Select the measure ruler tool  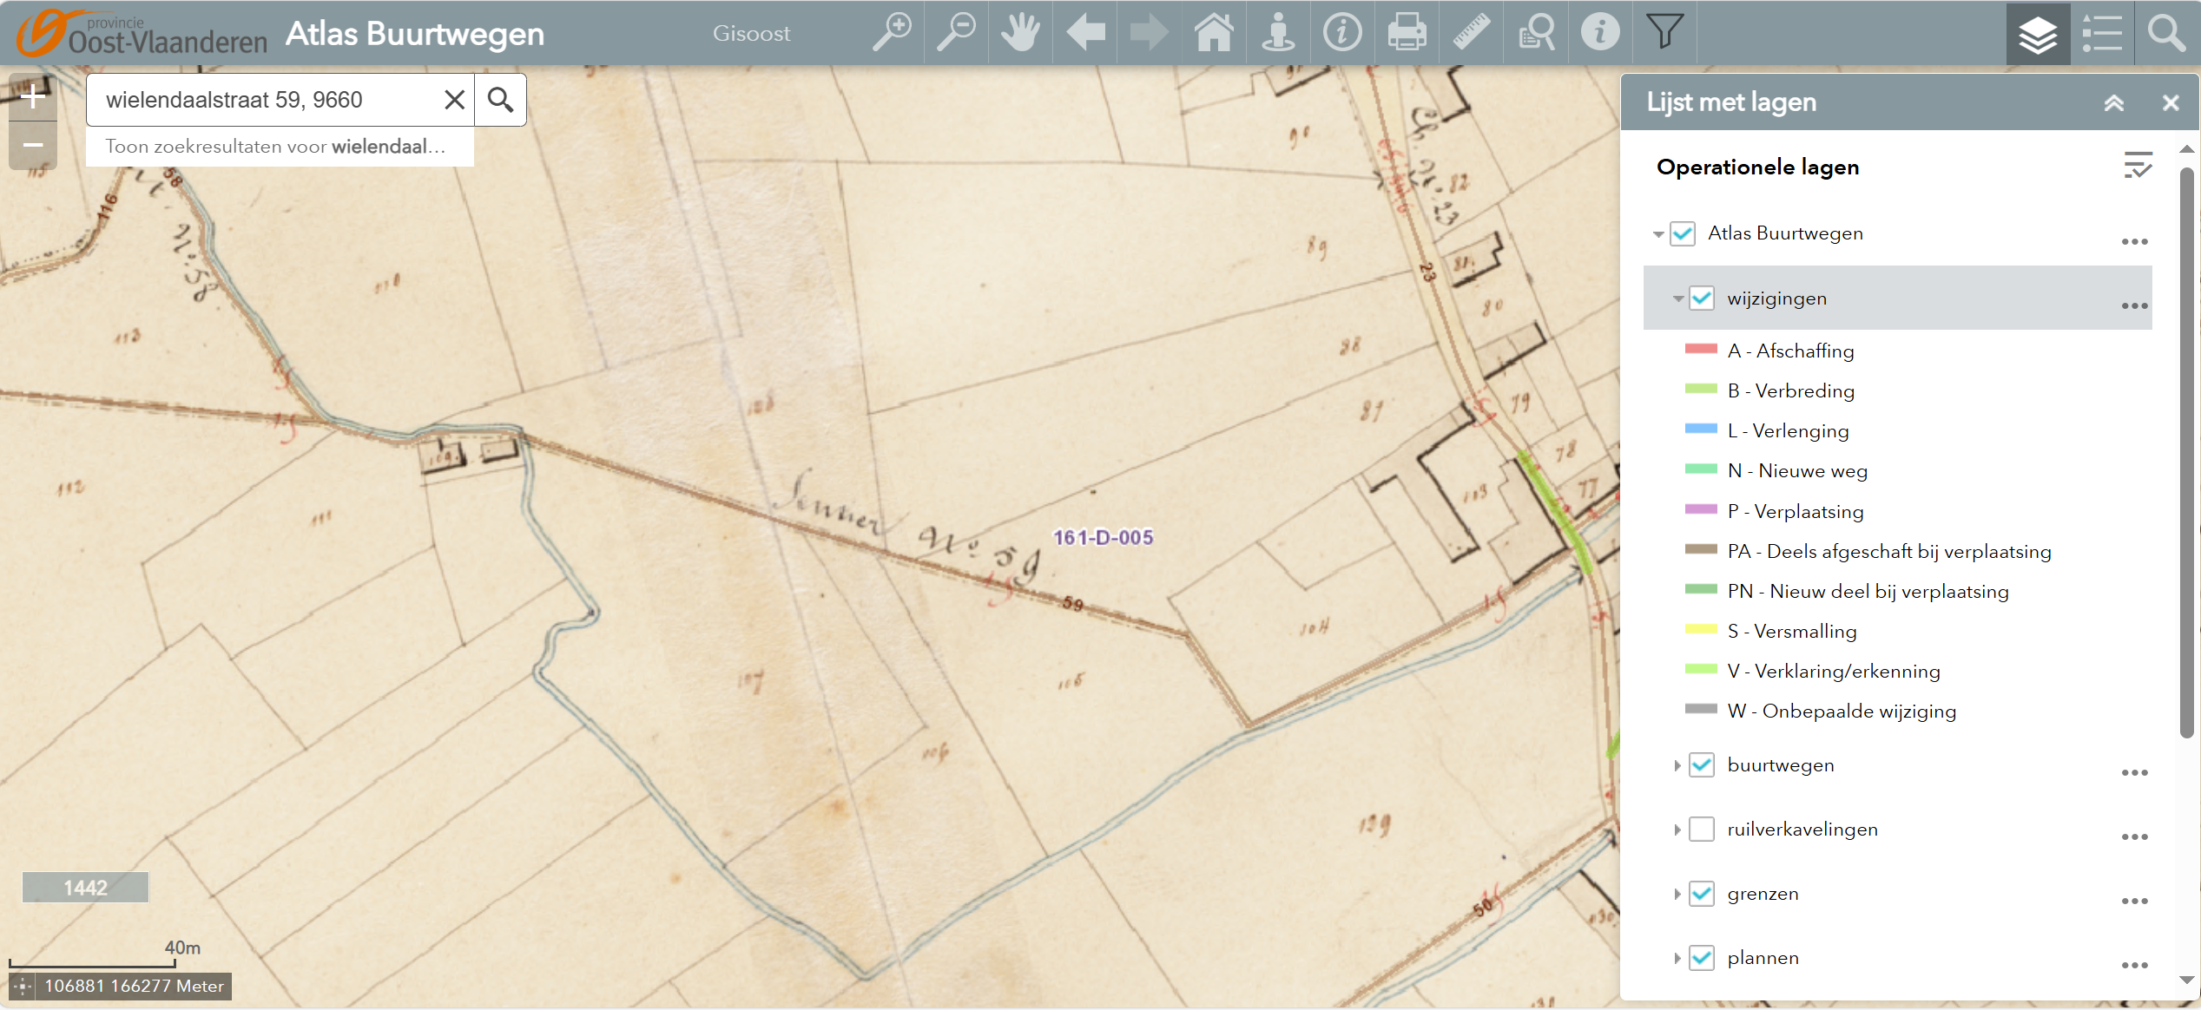[1472, 33]
